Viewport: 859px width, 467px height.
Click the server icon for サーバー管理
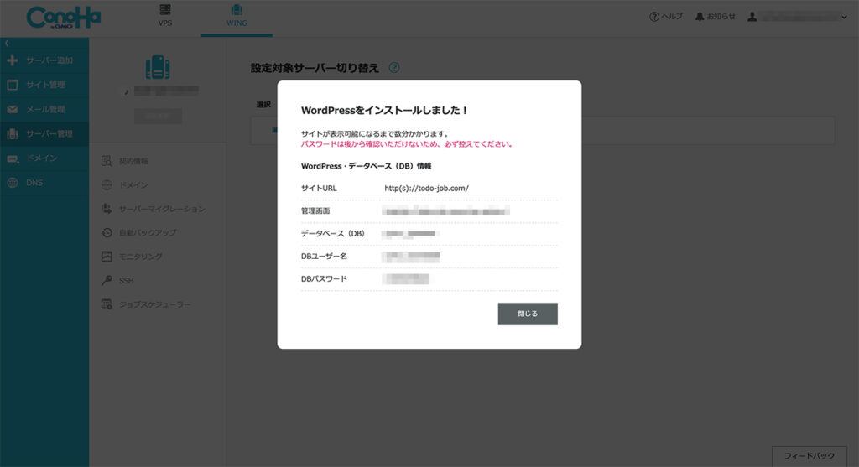(x=12, y=133)
